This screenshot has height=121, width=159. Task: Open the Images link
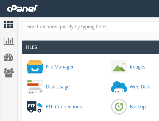click(138, 67)
